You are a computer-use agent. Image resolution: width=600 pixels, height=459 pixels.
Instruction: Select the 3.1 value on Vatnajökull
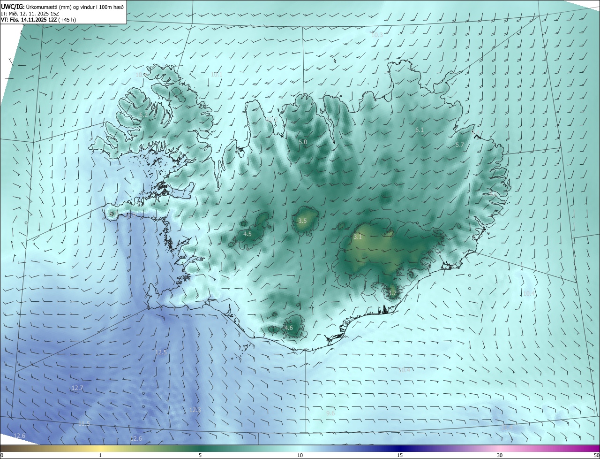[358, 237]
